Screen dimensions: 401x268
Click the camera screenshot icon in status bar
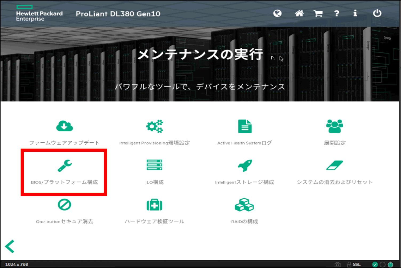click(338, 264)
